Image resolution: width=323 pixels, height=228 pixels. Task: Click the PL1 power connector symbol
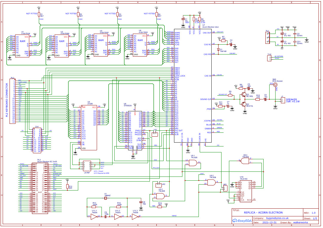tap(267, 38)
